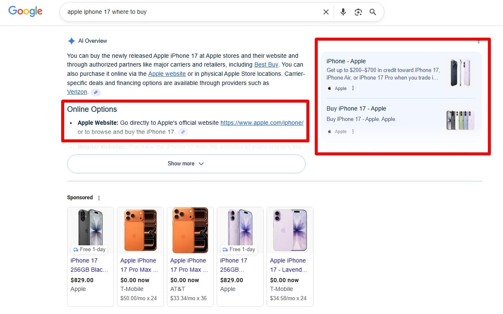Image resolution: width=503 pixels, height=314 pixels.
Task: Open the Best Buy link
Action: 266,64
